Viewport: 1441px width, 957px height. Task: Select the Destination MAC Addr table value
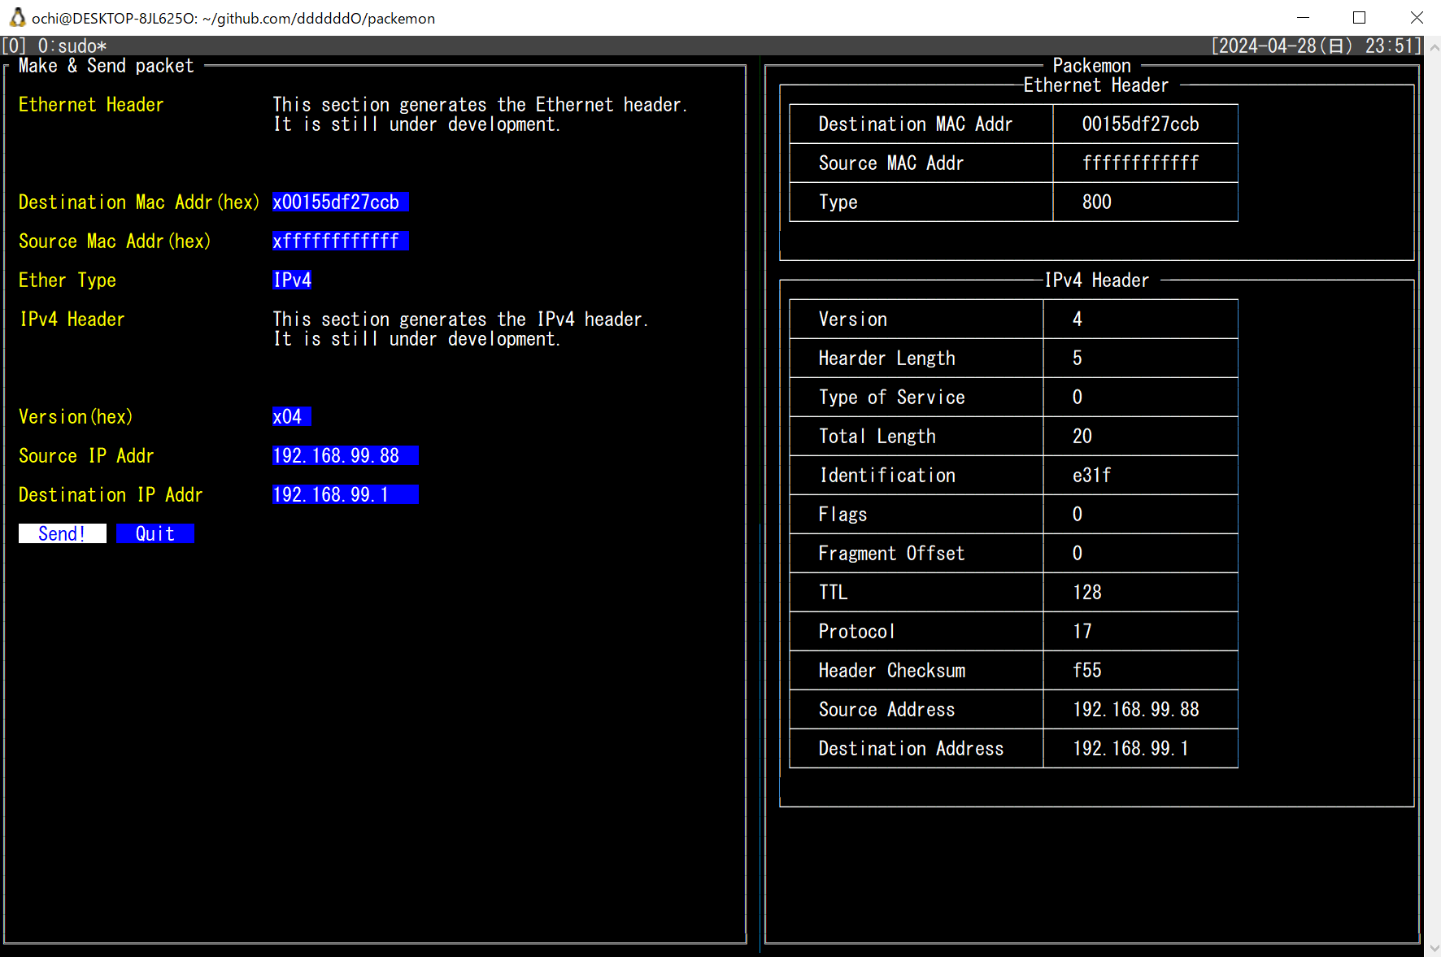1140,124
